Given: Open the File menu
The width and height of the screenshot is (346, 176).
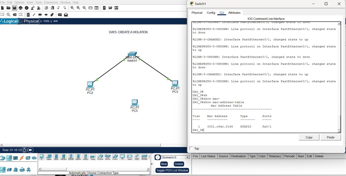Looking at the screenshot, I should [x=3, y=2].
